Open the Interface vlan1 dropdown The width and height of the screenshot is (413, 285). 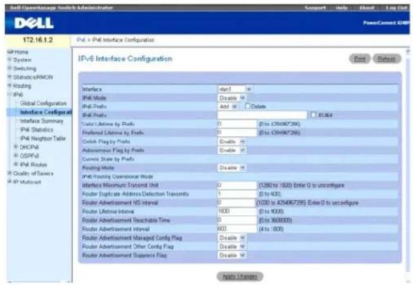(234, 89)
